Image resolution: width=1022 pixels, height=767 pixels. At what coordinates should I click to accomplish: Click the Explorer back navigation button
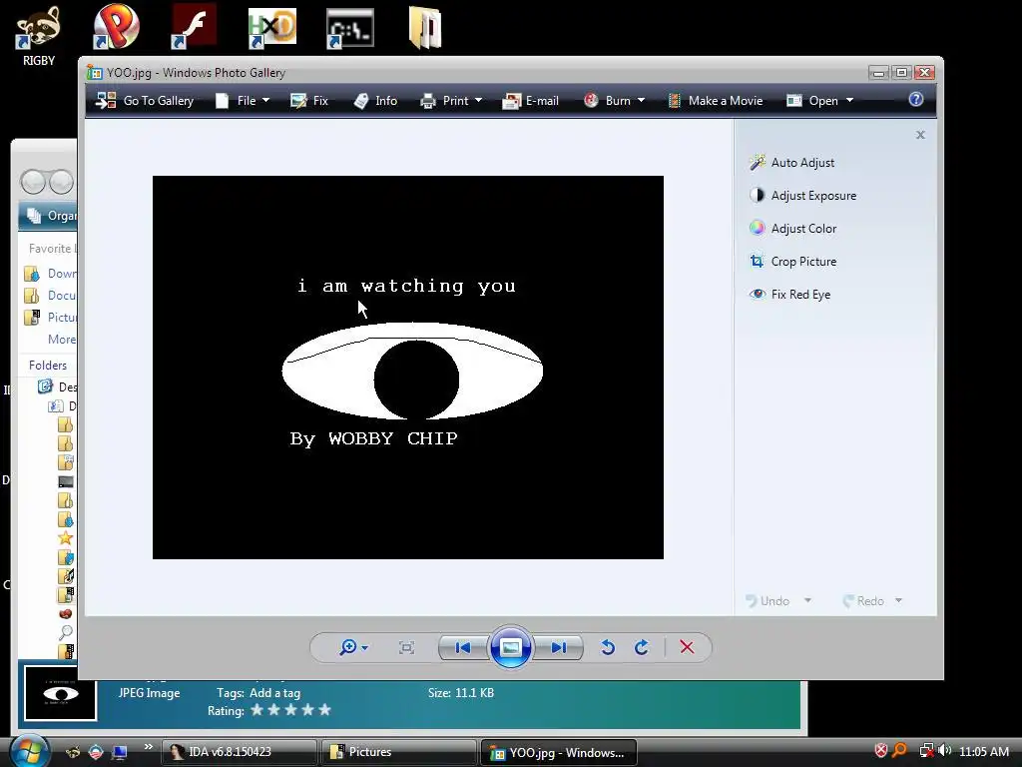coord(33,182)
